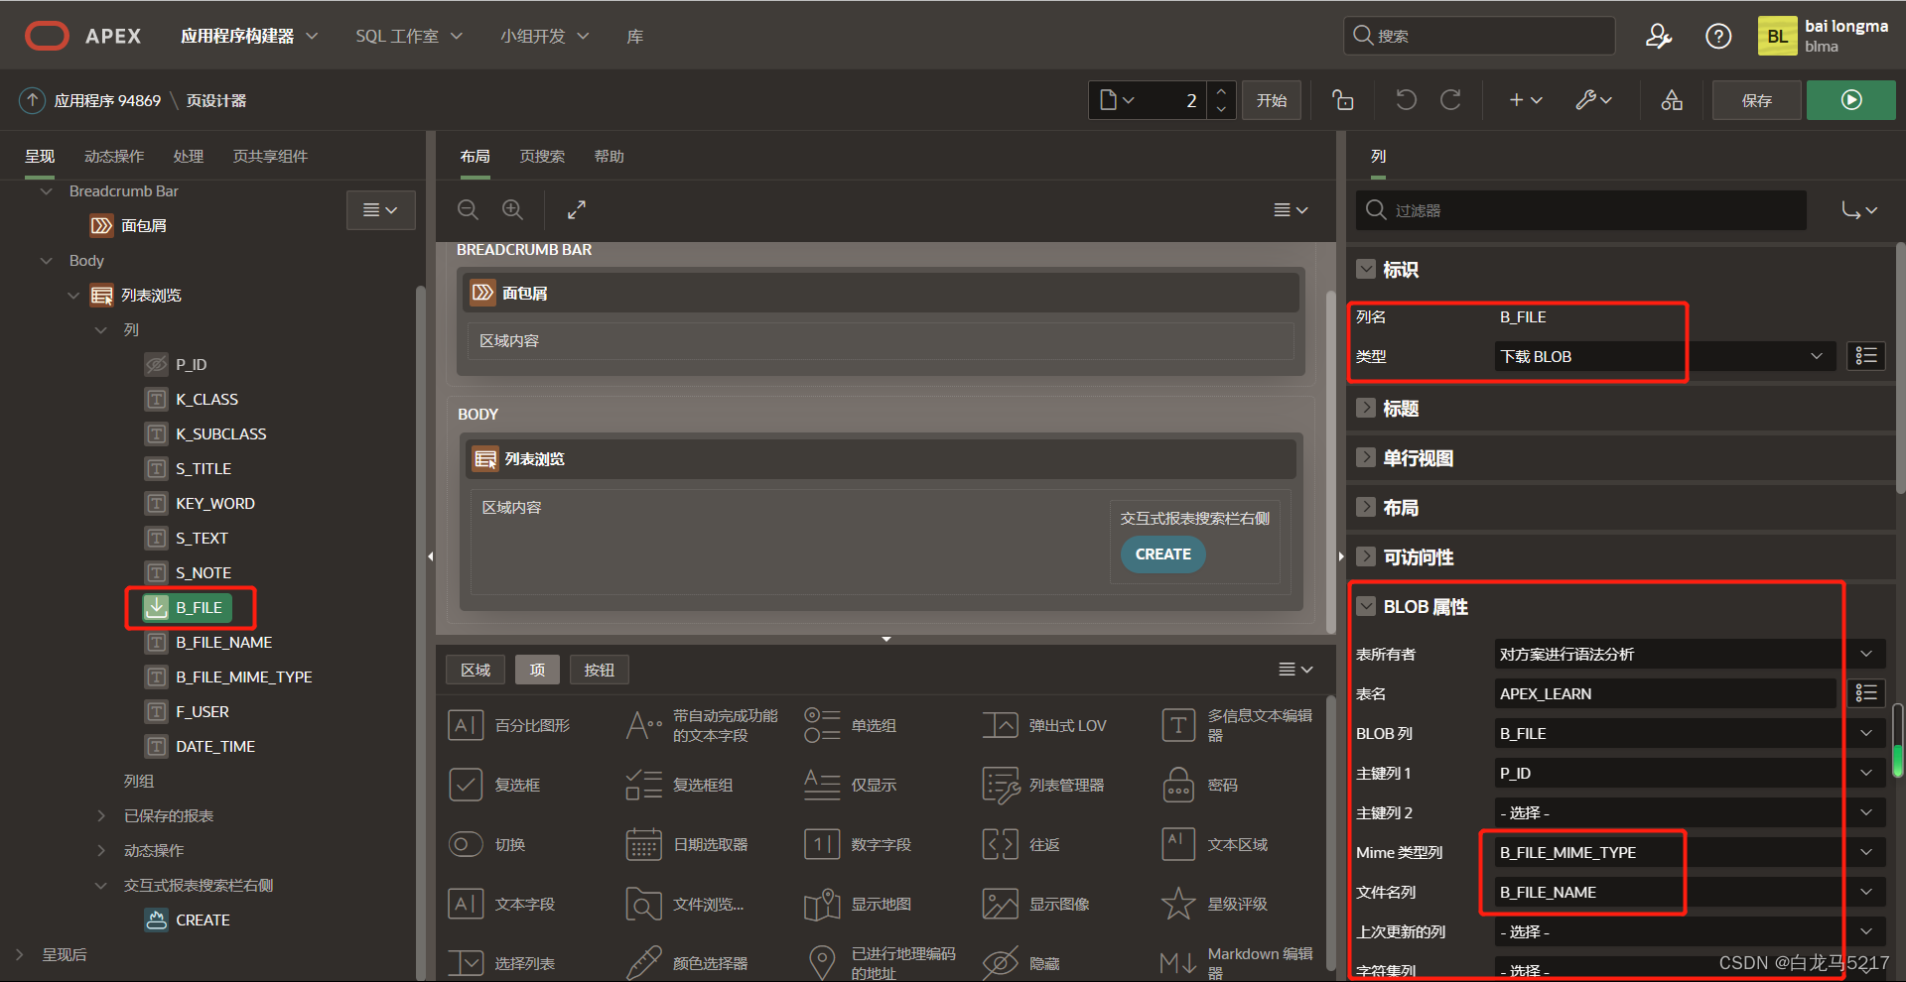
Task: Select the 显示图像 item in gallery
Action: pyautogui.click(x=1035, y=904)
